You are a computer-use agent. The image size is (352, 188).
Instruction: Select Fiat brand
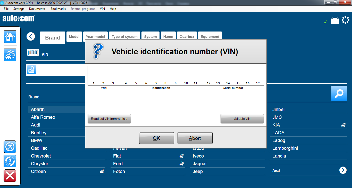[x=148, y=156]
